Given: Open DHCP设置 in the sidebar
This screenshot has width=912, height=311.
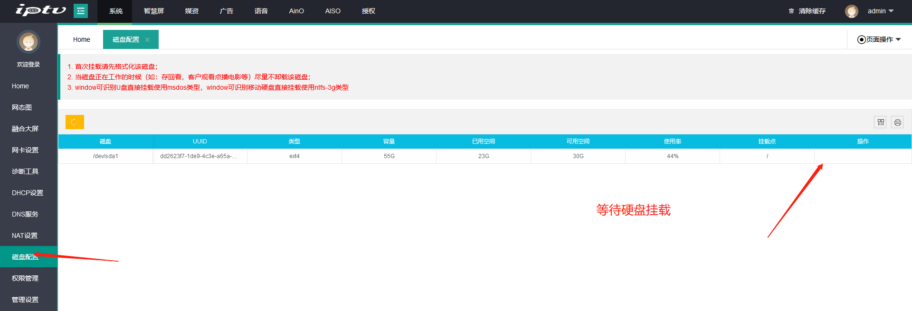Looking at the screenshot, I should pyautogui.click(x=27, y=193).
